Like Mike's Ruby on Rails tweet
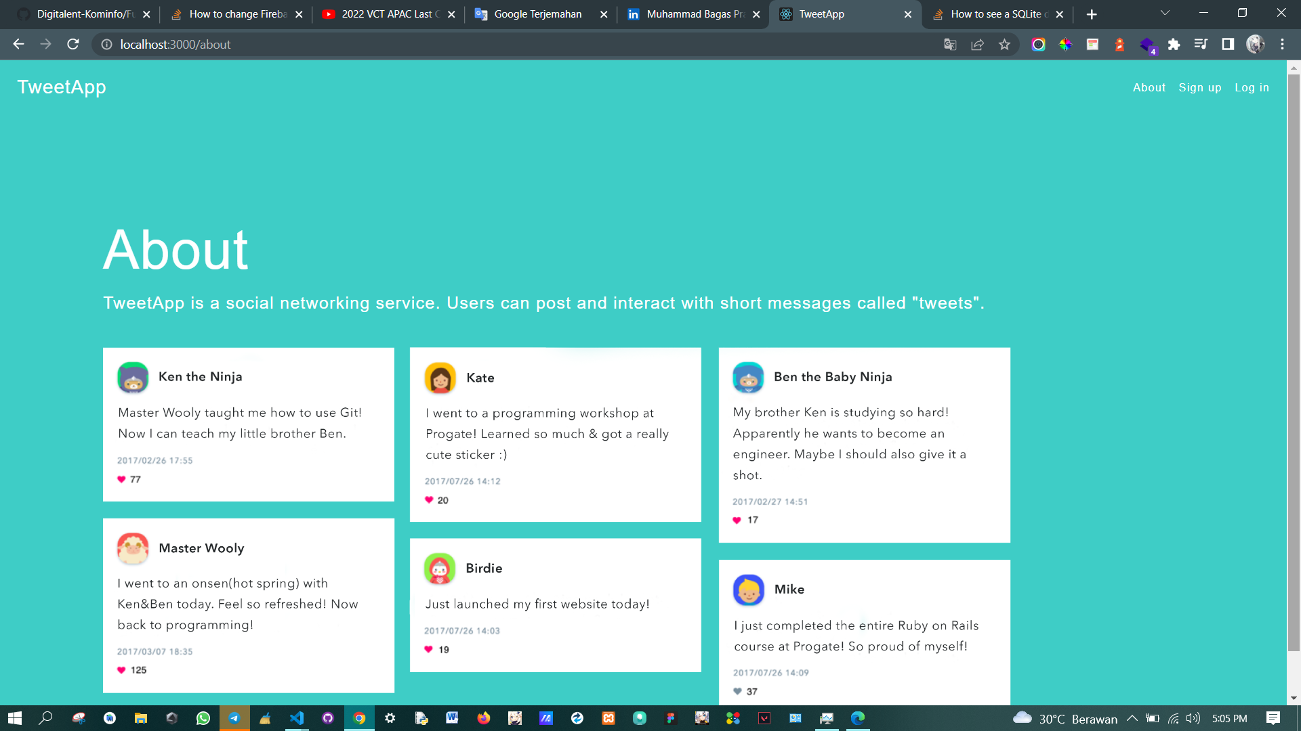This screenshot has width=1301, height=731. (x=737, y=691)
